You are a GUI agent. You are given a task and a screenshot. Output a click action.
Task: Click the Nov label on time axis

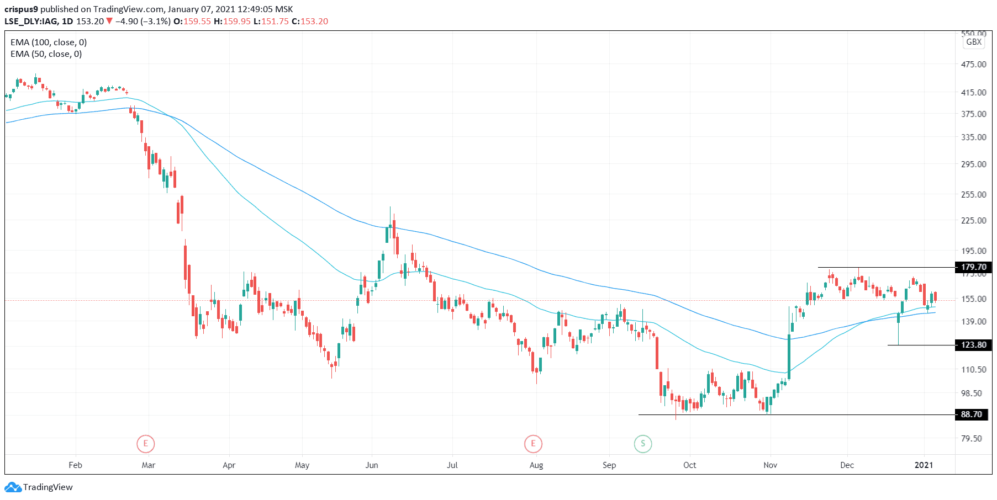pos(770,465)
